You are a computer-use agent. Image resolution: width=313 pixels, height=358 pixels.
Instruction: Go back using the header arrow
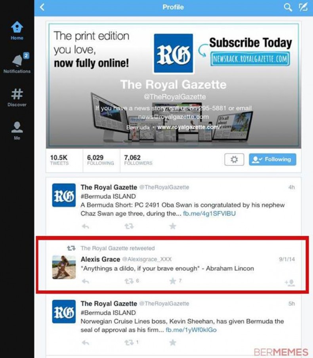click(x=42, y=7)
